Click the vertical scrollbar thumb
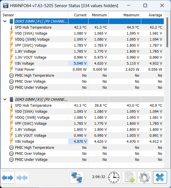The height and width of the screenshot is (188, 171). (167, 32)
